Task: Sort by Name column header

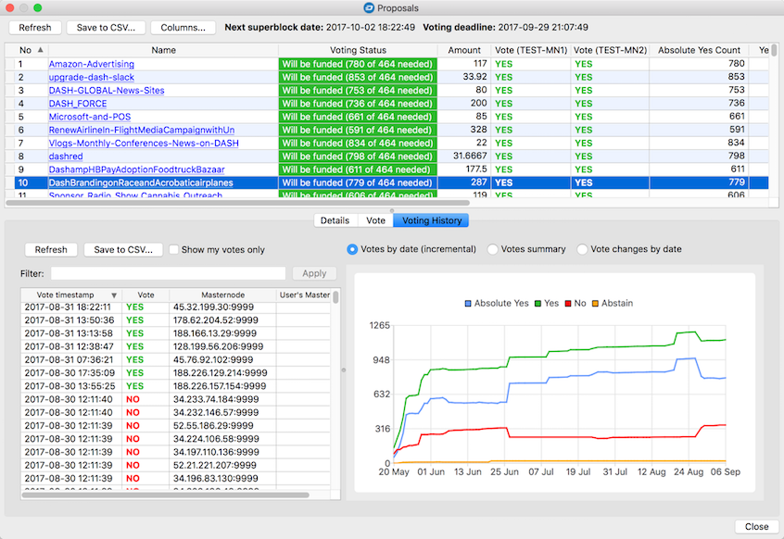Action: [x=163, y=50]
